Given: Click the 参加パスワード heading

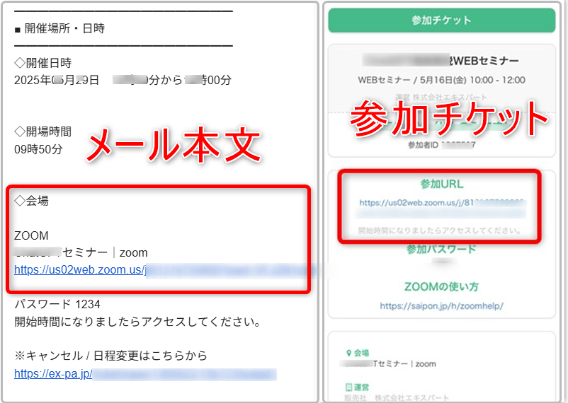Looking at the screenshot, I should [x=441, y=249].
